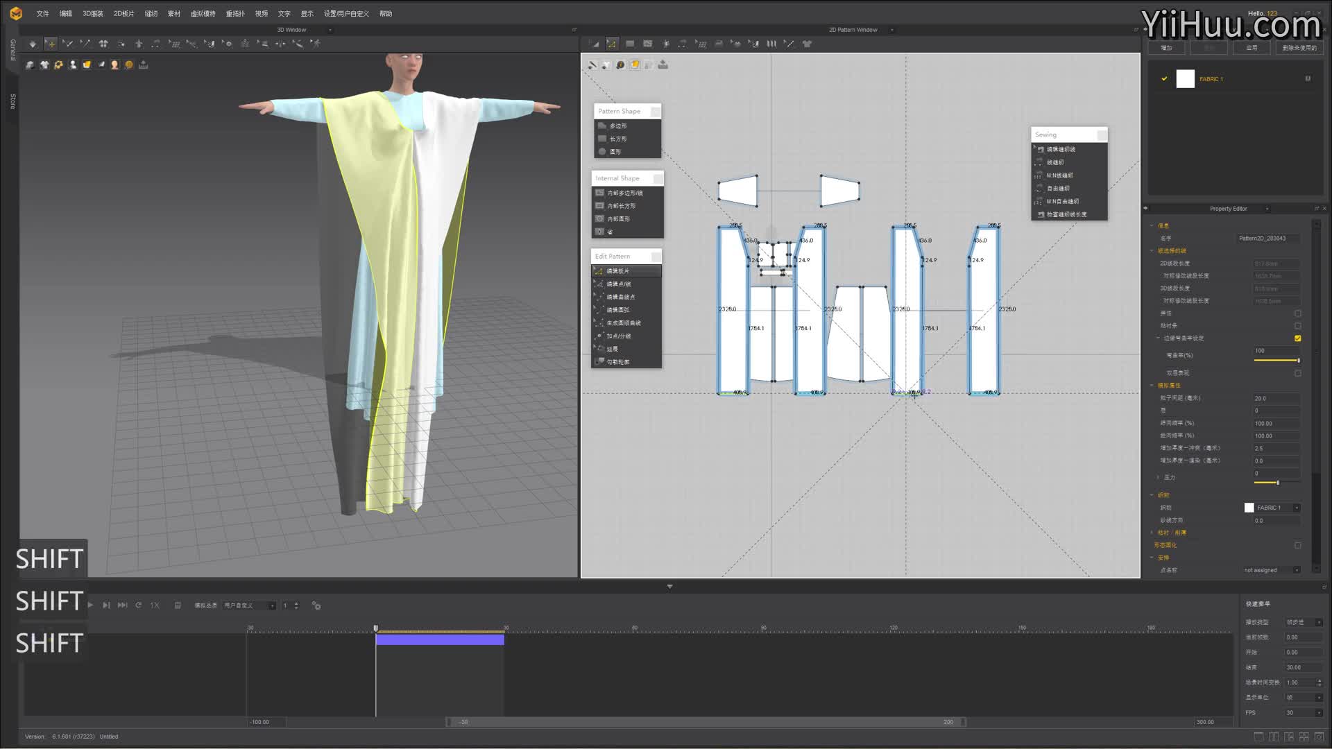Viewport: 1332px width, 749px height.
Task: Select the 自由缝纫 free sewing tool
Action: (1057, 189)
